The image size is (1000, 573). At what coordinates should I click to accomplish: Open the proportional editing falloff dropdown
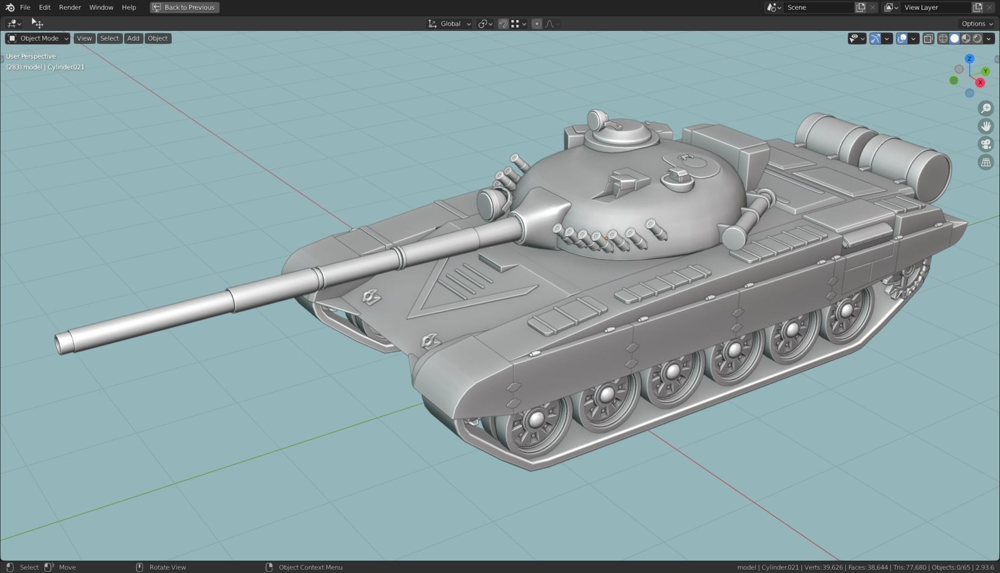click(553, 24)
